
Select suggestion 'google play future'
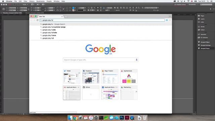(x=49, y=35)
